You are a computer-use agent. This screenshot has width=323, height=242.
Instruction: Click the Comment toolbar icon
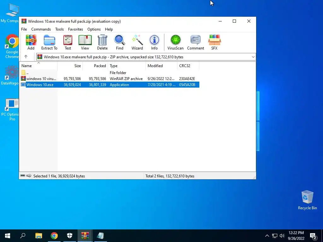(x=196, y=42)
